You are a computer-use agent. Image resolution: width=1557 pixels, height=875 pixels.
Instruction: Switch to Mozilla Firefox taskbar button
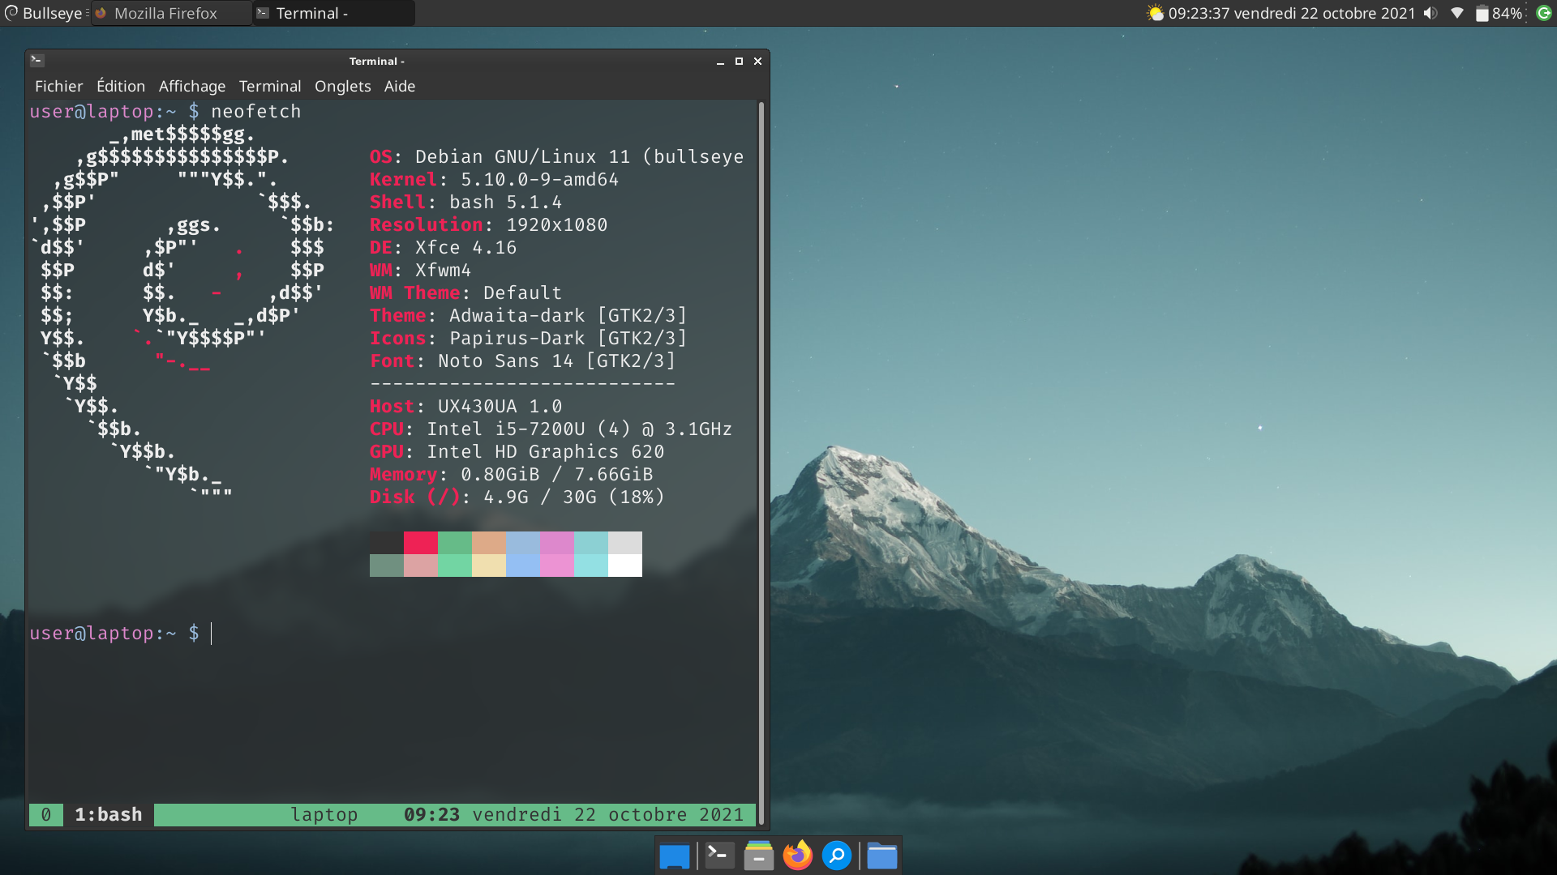(165, 13)
